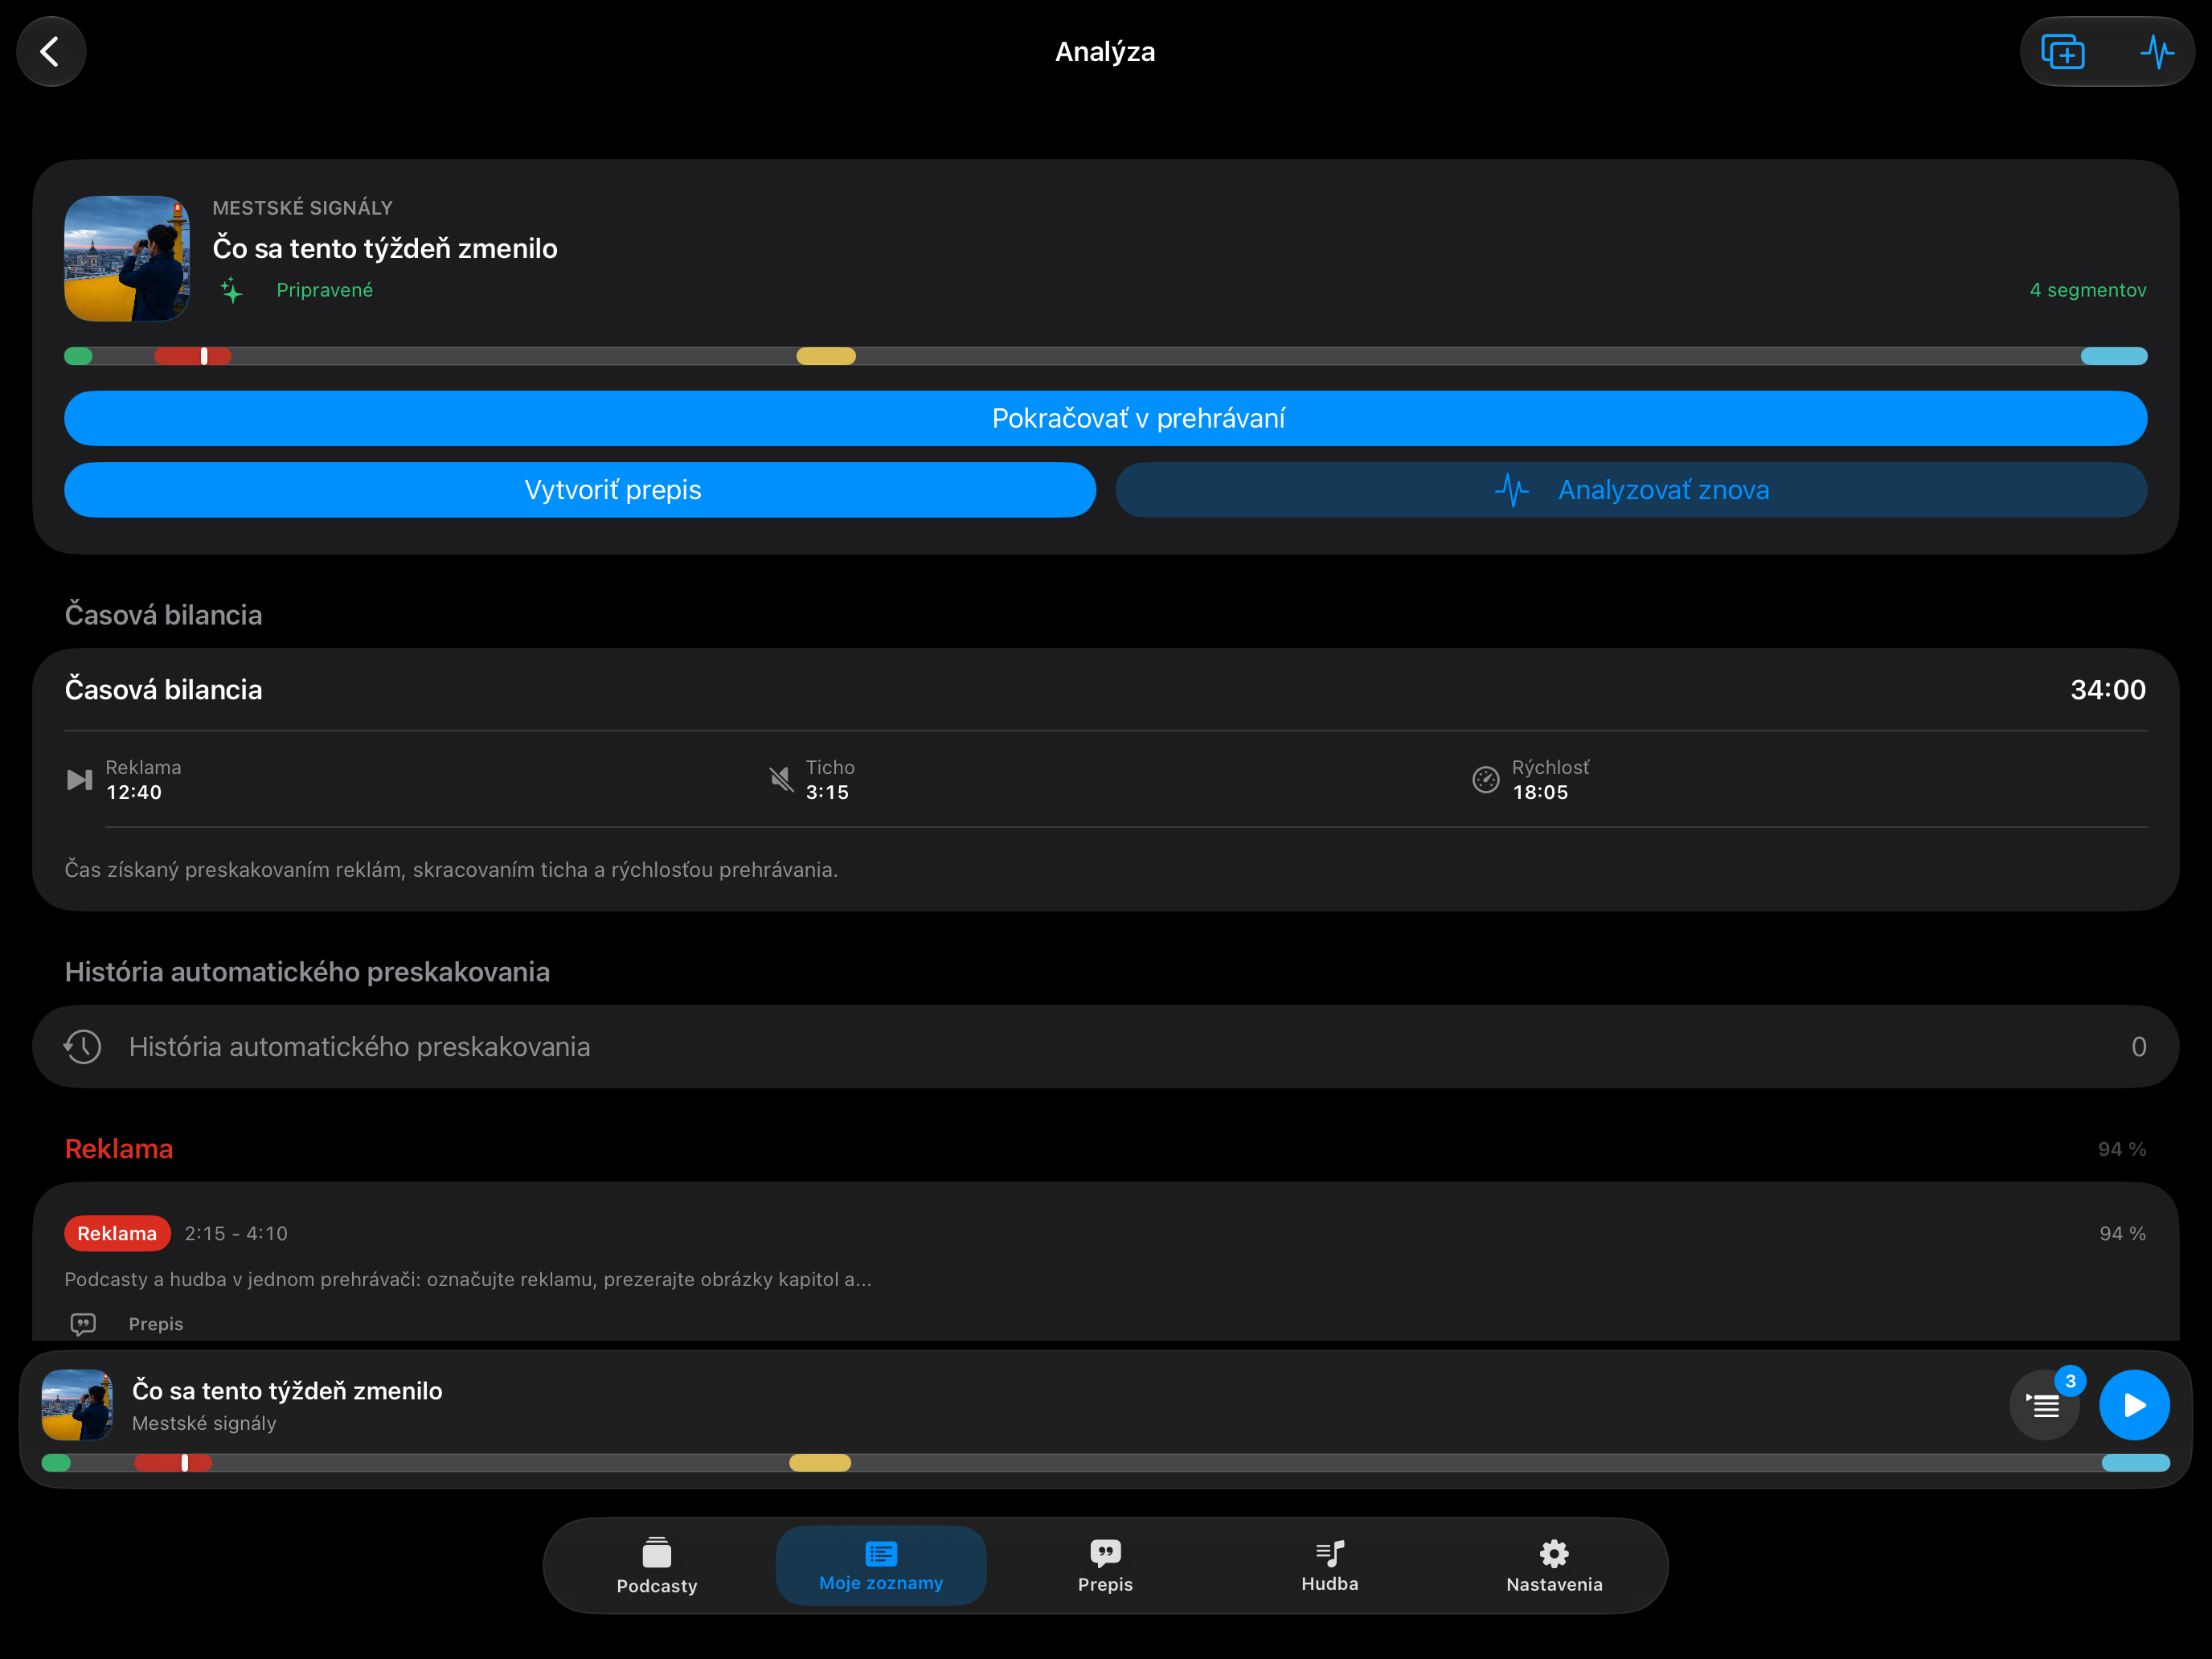The height and width of the screenshot is (1659, 2212).
Task: Tap the mini player artwork thumbnail
Action: point(77,1405)
